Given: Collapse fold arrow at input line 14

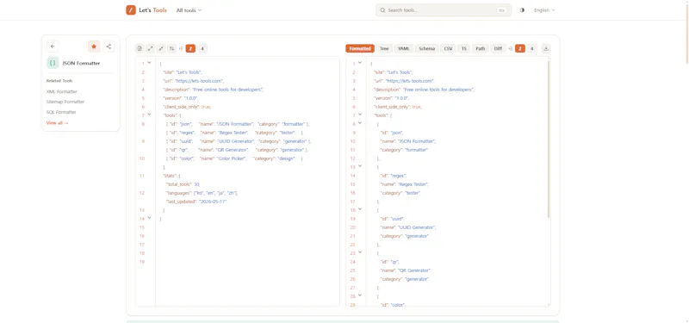Looking at the screenshot, I should pos(149,218).
